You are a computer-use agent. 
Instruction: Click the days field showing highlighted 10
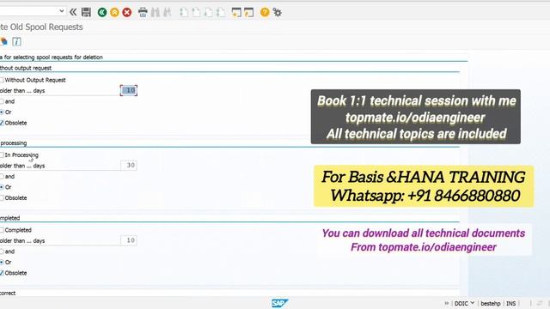point(129,90)
